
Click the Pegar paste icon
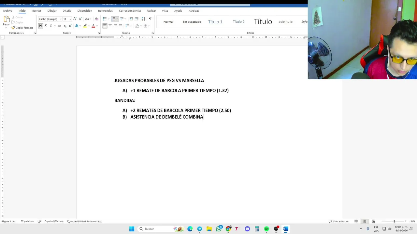[6, 19]
